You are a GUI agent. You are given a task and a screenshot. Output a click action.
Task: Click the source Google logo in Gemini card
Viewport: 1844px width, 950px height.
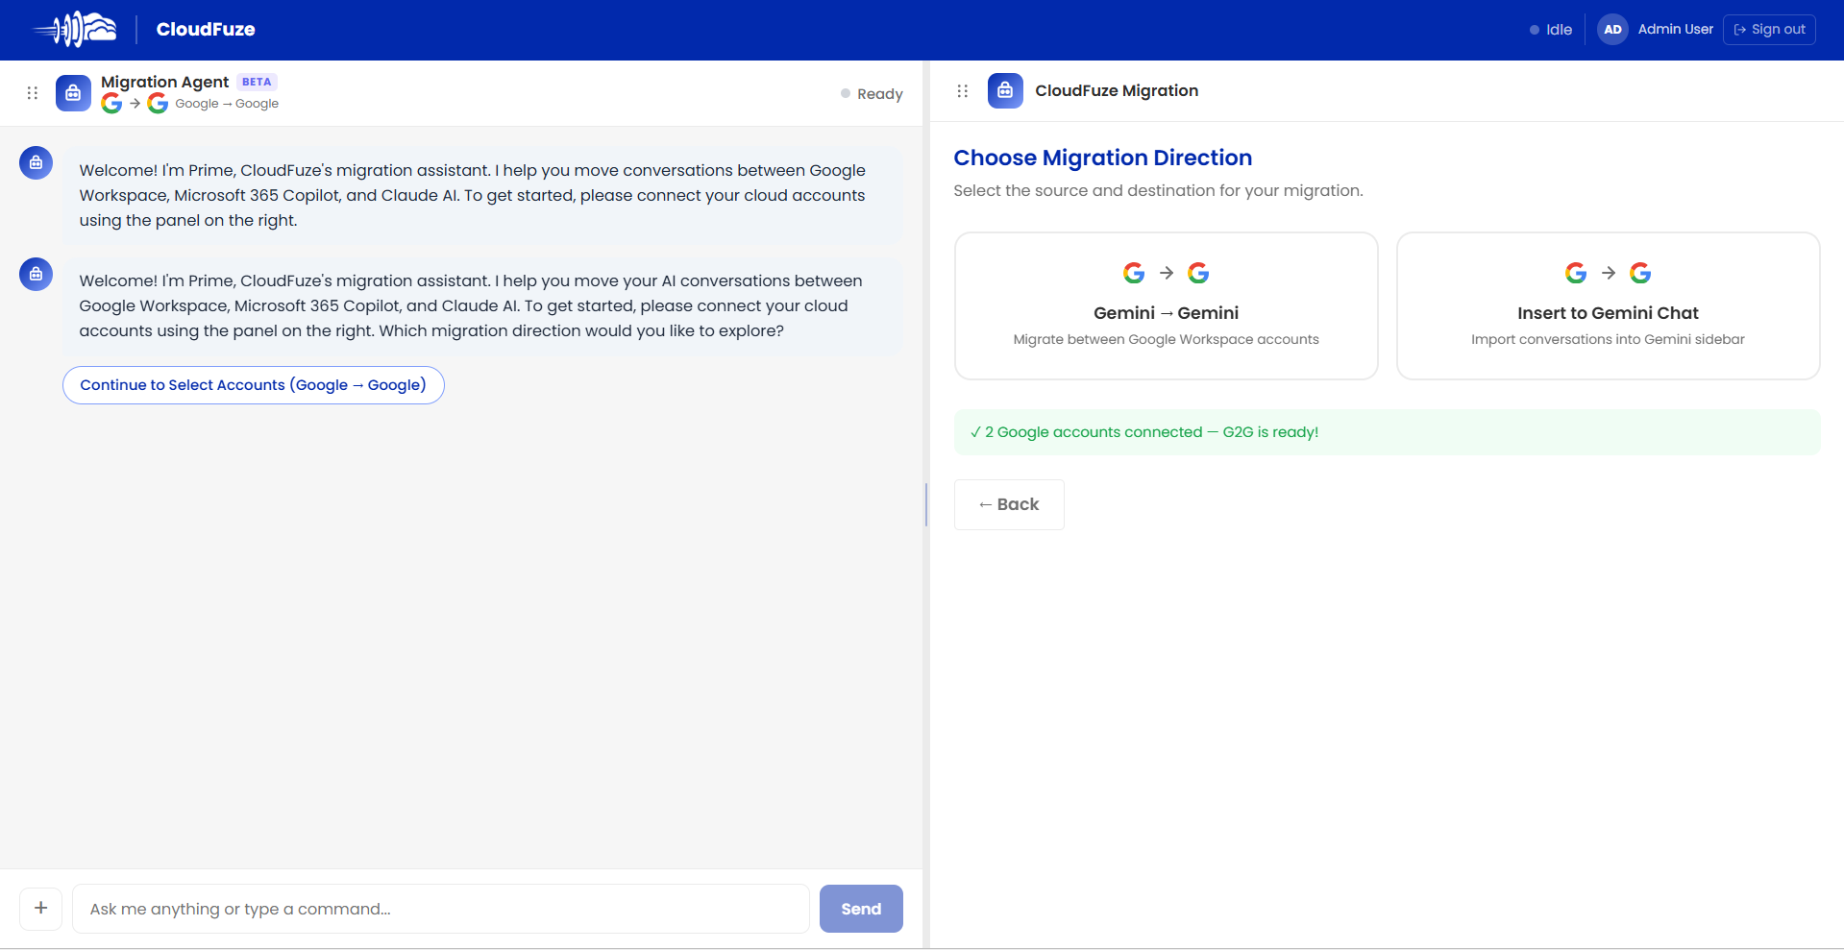click(1134, 273)
